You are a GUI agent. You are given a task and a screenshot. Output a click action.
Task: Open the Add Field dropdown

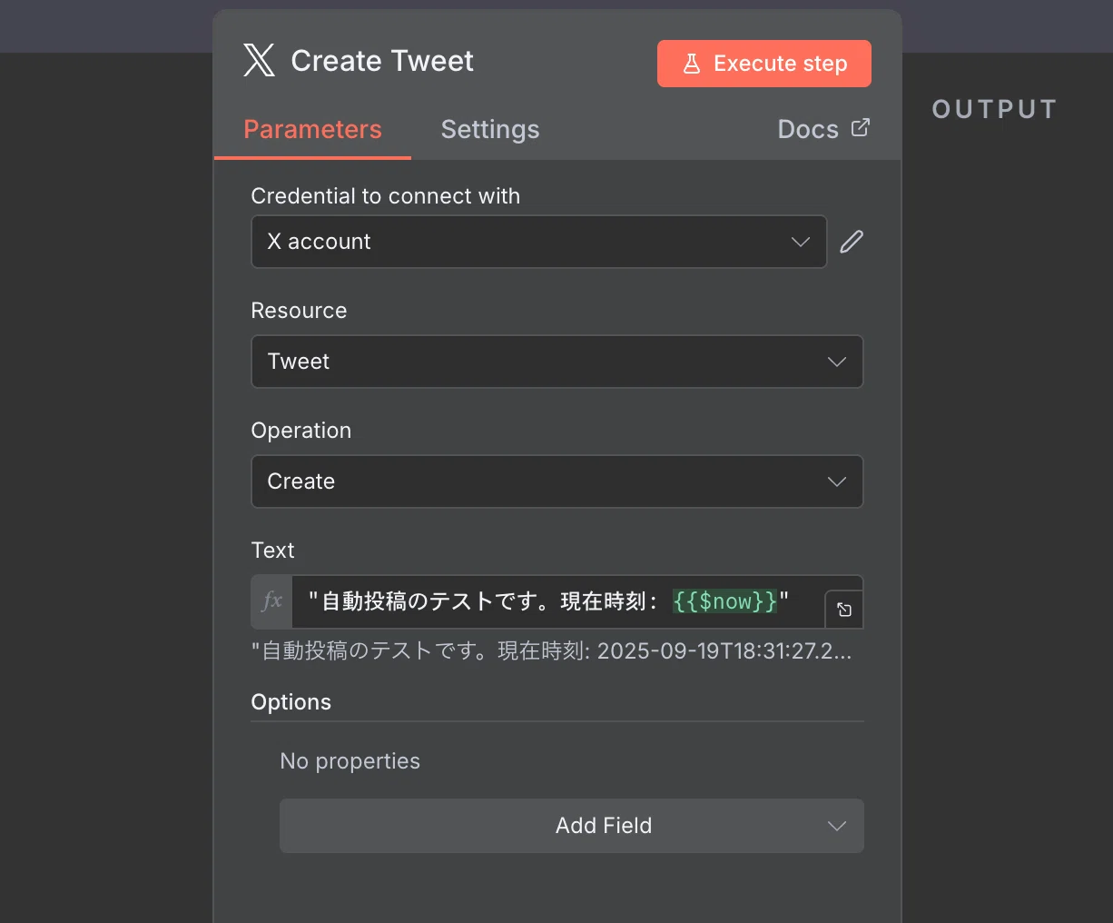pyautogui.click(x=572, y=826)
